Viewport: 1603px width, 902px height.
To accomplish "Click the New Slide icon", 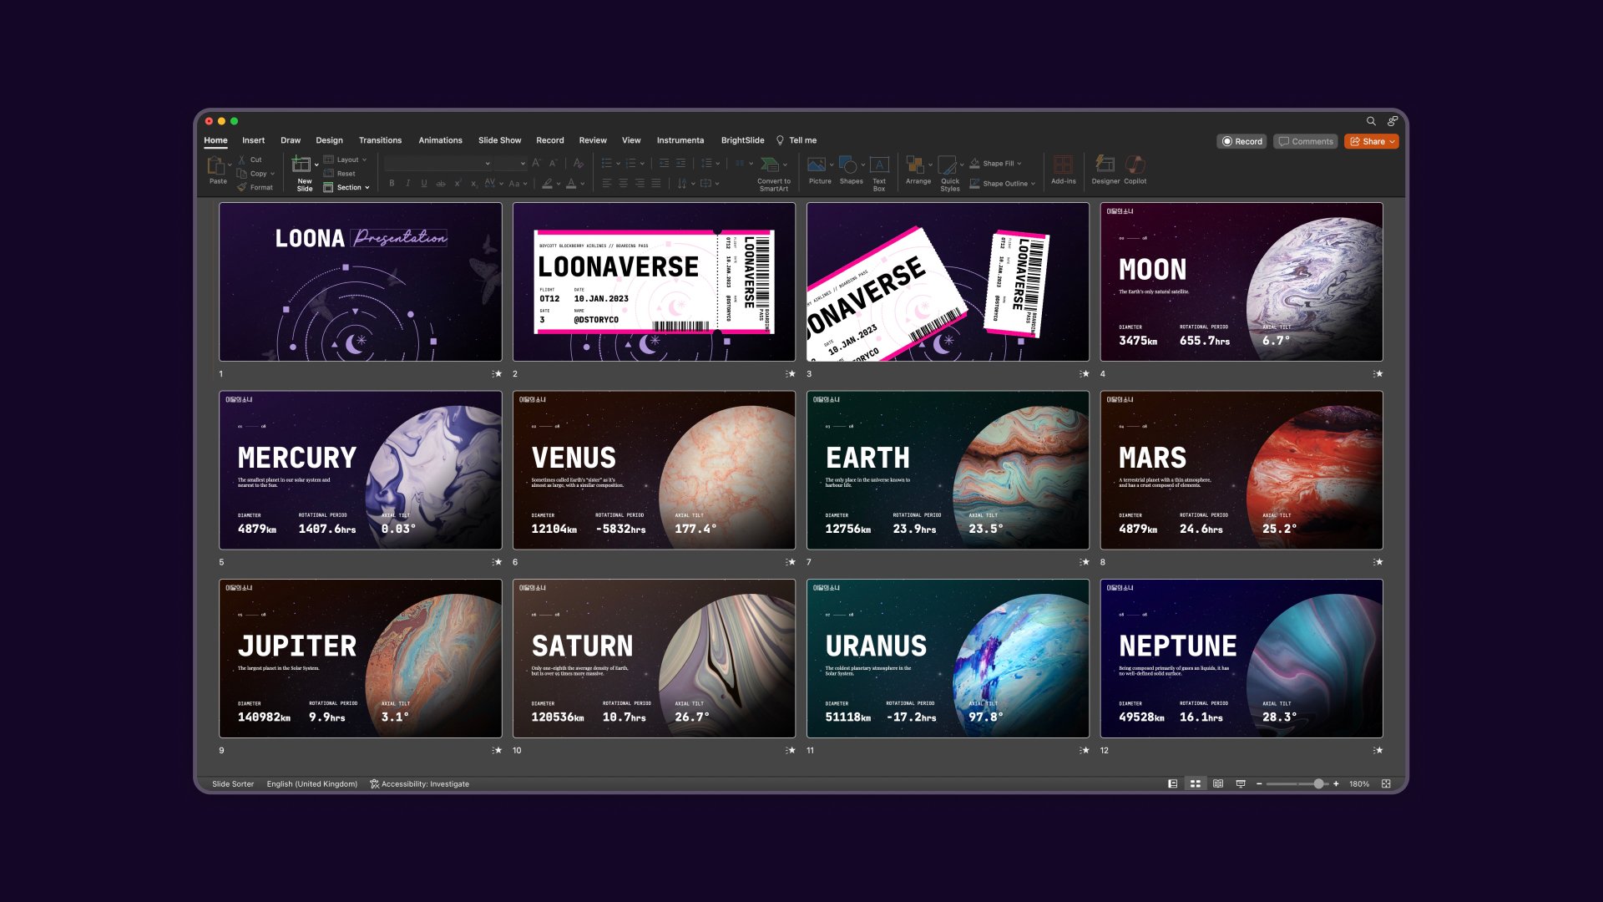I will (x=301, y=165).
